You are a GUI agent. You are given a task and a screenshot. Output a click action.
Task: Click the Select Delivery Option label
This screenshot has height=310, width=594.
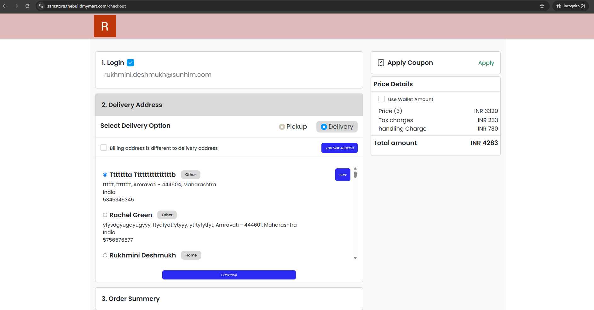(x=136, y=126)
